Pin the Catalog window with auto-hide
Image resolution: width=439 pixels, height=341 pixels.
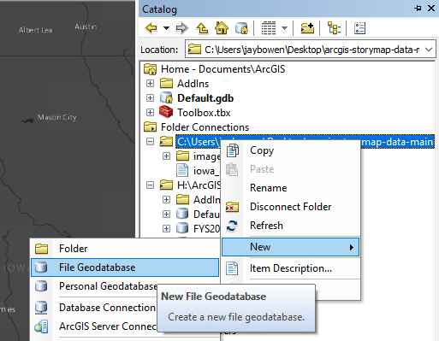pos(418,9)
